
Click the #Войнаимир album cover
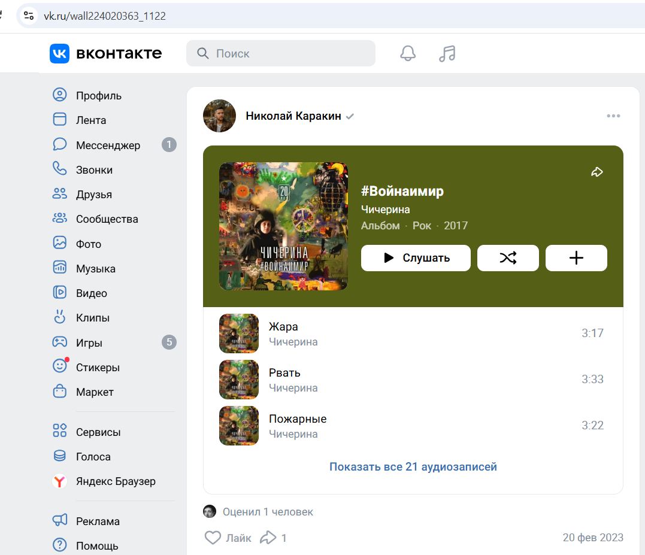pos(283,226)
